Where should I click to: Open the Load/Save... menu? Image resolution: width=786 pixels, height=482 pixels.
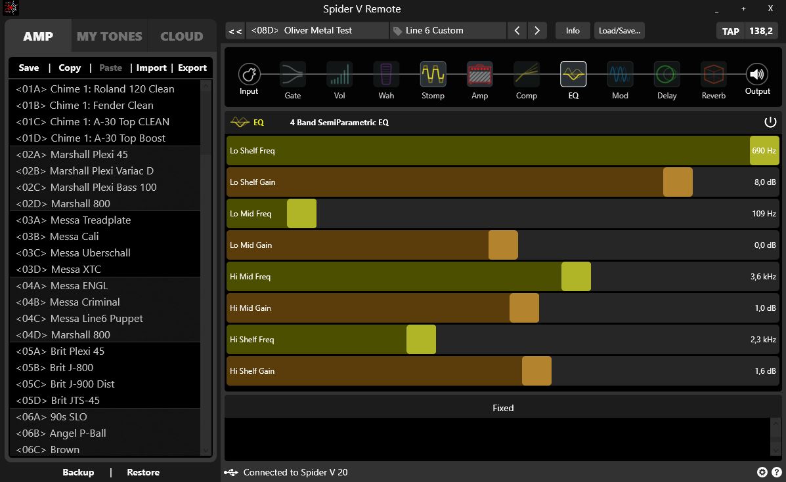[x=619, y=31]
